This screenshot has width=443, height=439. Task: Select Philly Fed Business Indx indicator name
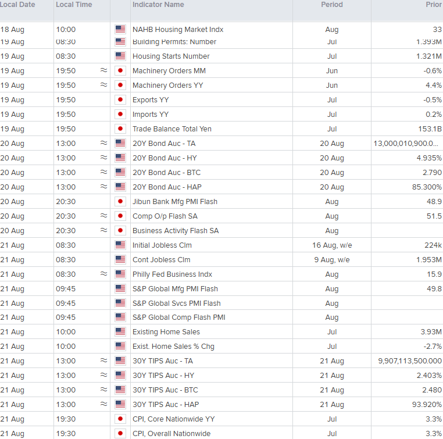(172, 274)
